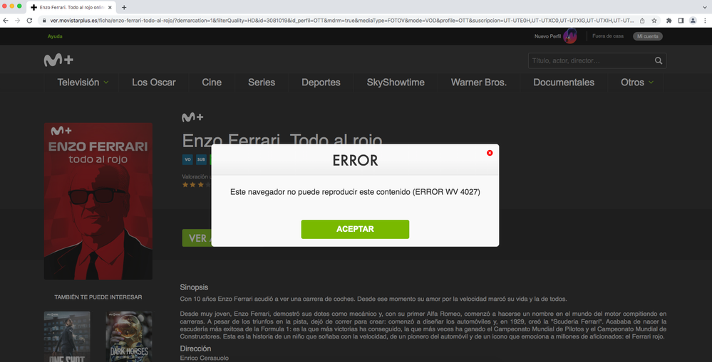Click the address bar URL
The image size is (712, 362).
342,21
